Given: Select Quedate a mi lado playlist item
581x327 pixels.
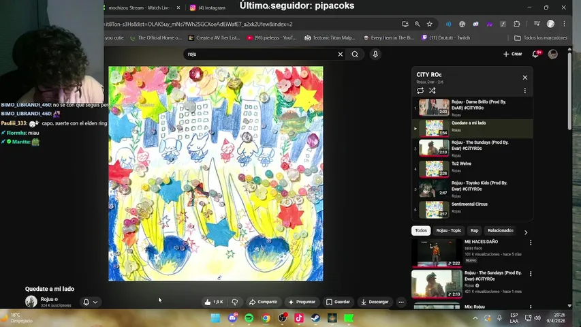Looking at the screenshot, I should point(472,129).
